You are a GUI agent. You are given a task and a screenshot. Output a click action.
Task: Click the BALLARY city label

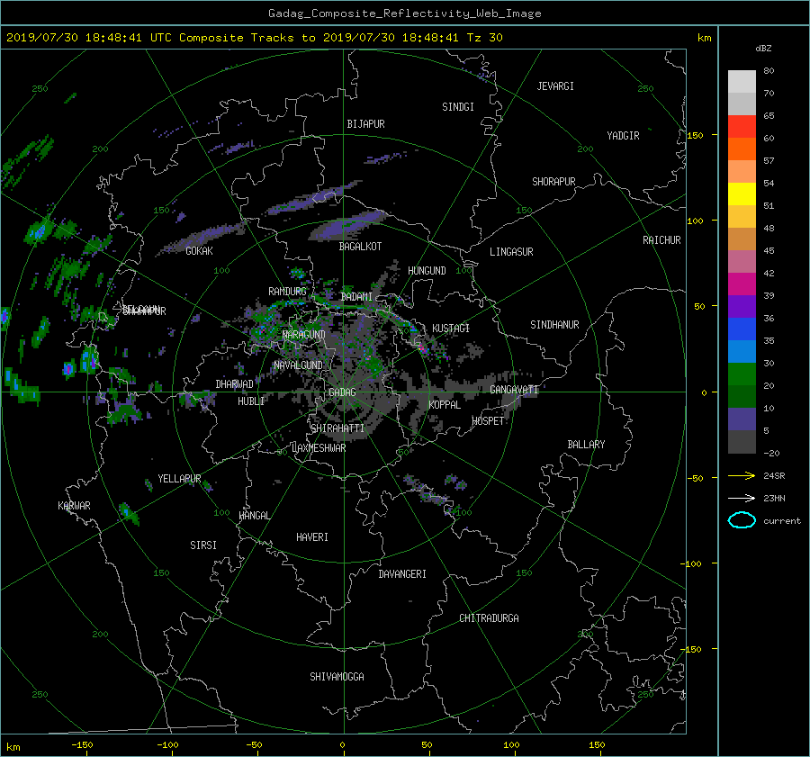[586, 445]
